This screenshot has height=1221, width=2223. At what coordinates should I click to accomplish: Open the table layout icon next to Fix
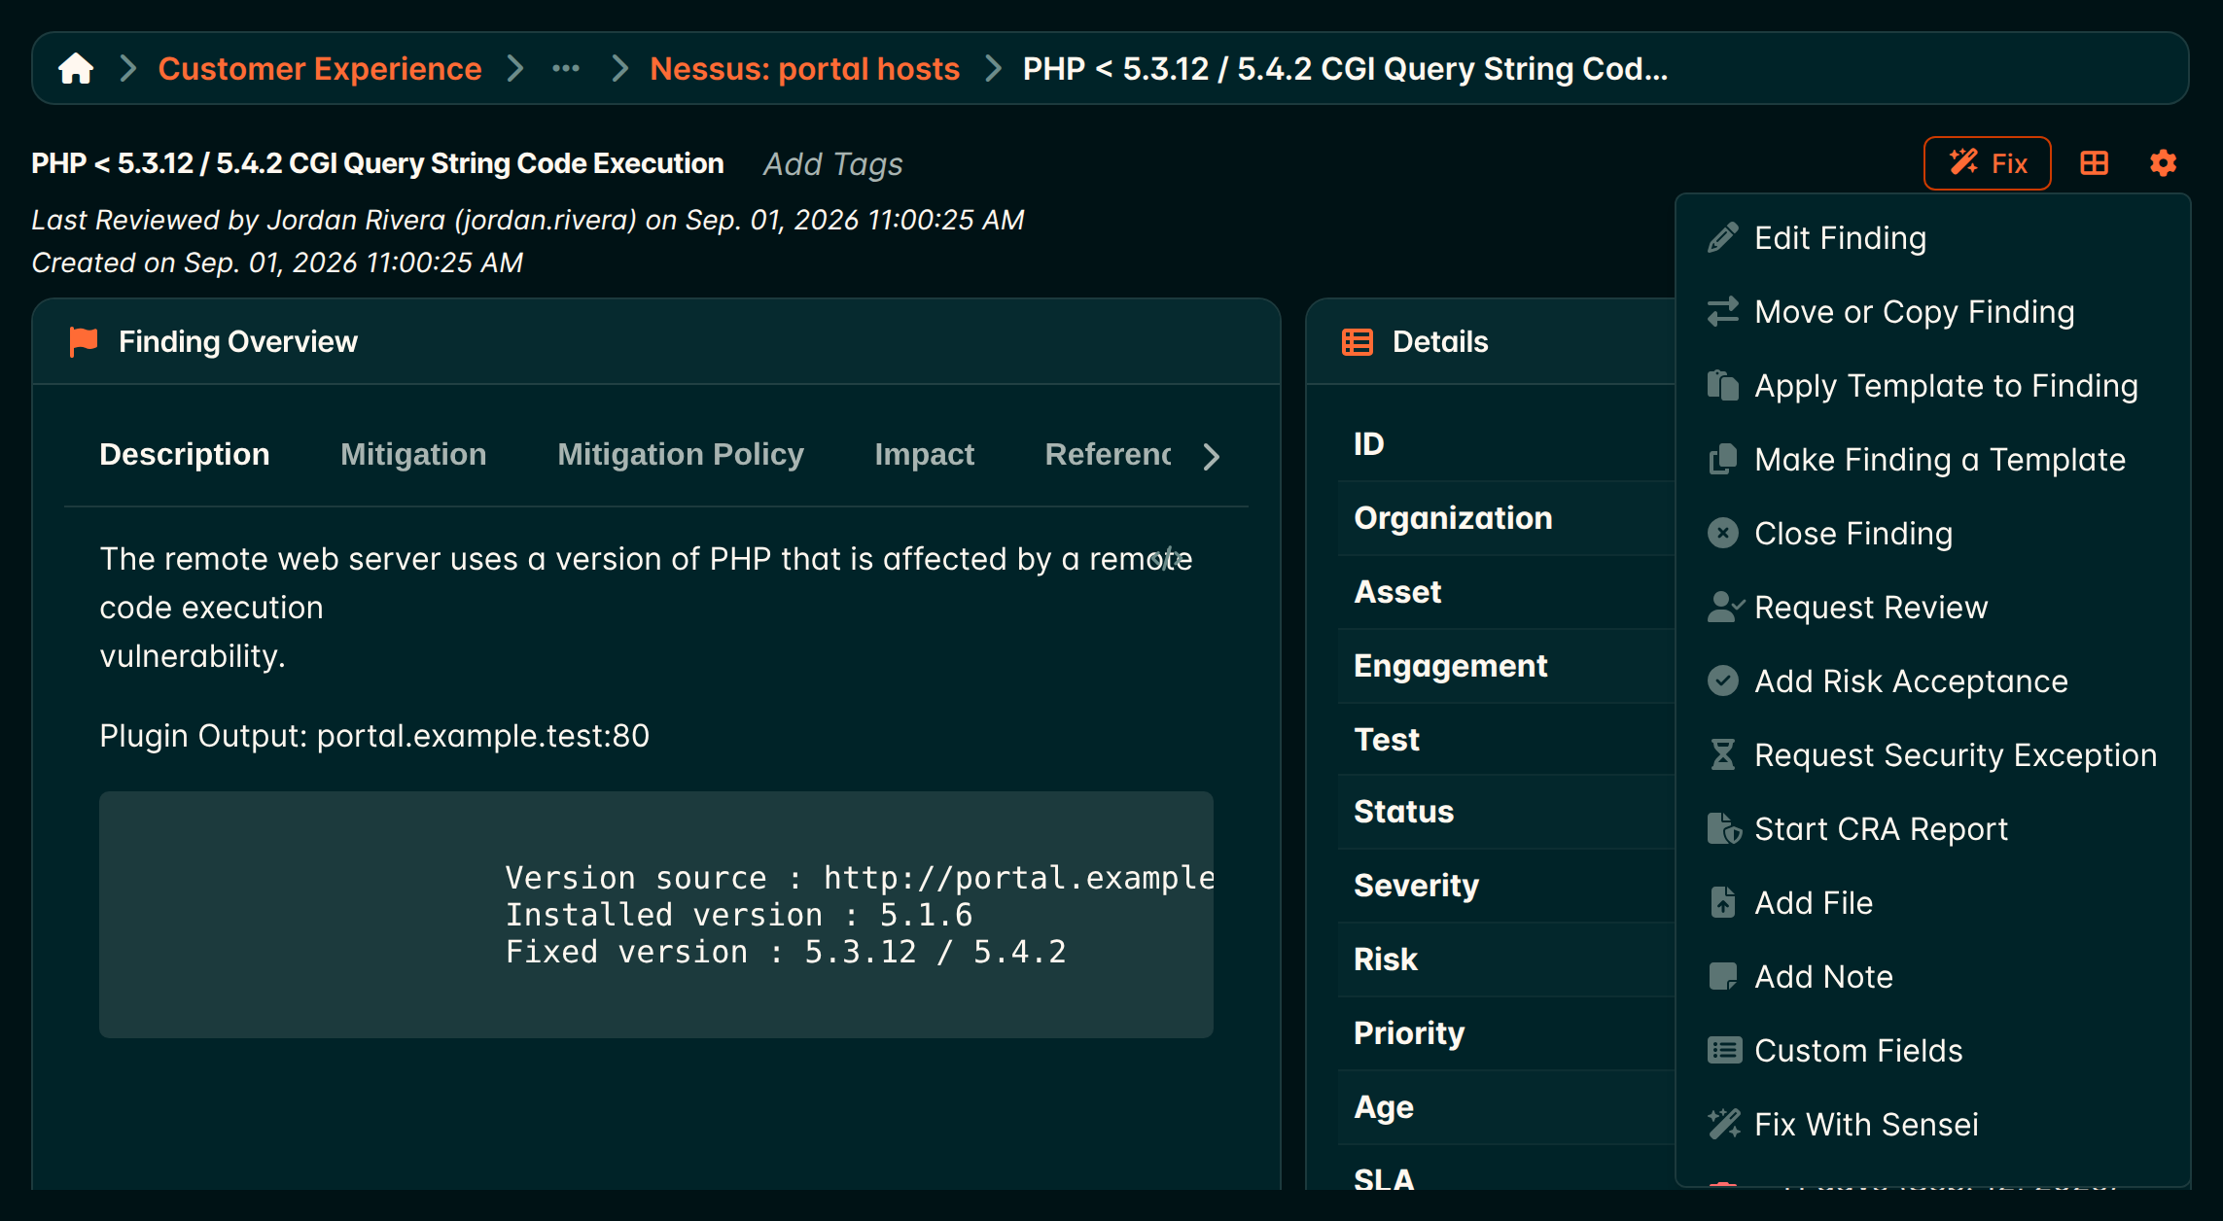(x=2095, y=163)
